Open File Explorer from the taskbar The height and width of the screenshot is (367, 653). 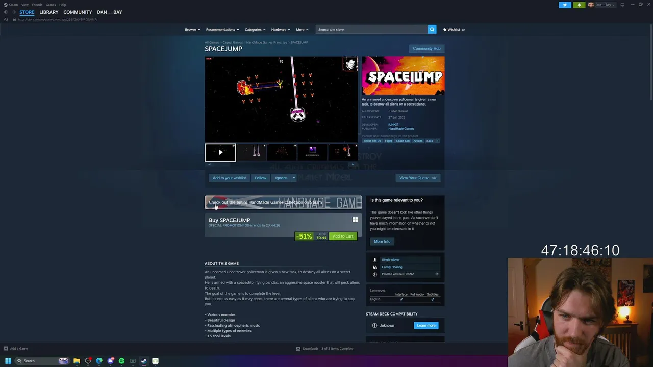coord(77,361)
